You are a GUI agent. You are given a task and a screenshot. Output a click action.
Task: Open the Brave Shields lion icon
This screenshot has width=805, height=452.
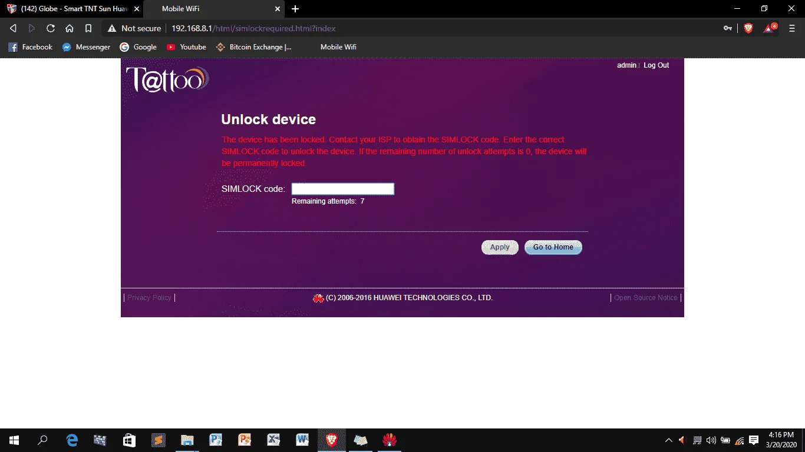(x=748, y=28)
